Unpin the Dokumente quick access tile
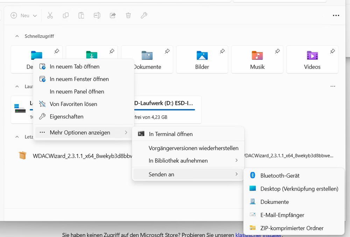 coord(167,51)
